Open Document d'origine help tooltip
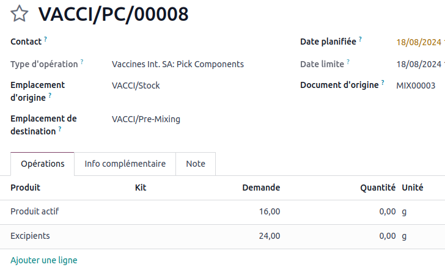The height and width of the screenshot is (270, 445). point(383,82)
